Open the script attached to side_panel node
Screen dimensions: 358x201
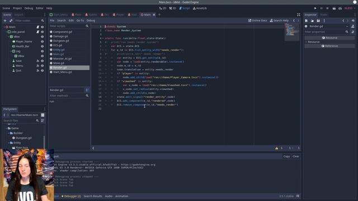[37, 32]
